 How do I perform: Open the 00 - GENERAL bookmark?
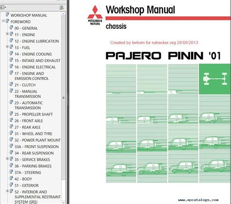pyautogui.click(x=26, y=28)
